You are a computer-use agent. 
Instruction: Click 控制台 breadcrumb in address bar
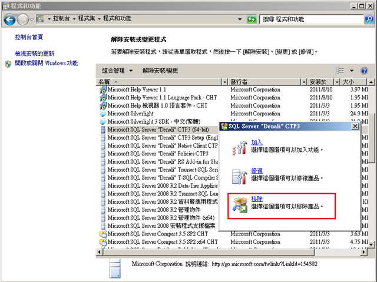point(61,18)
